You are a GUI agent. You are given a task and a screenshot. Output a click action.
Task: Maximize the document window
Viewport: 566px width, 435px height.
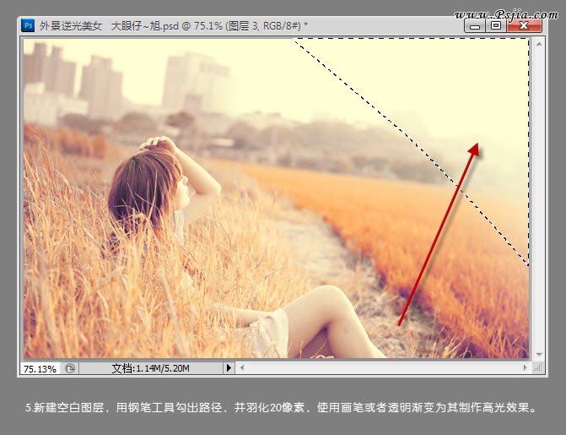(496, 26)
